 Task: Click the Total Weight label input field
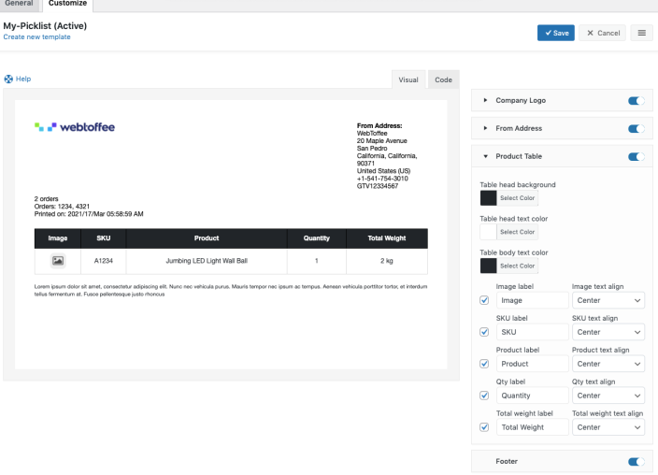533,427
